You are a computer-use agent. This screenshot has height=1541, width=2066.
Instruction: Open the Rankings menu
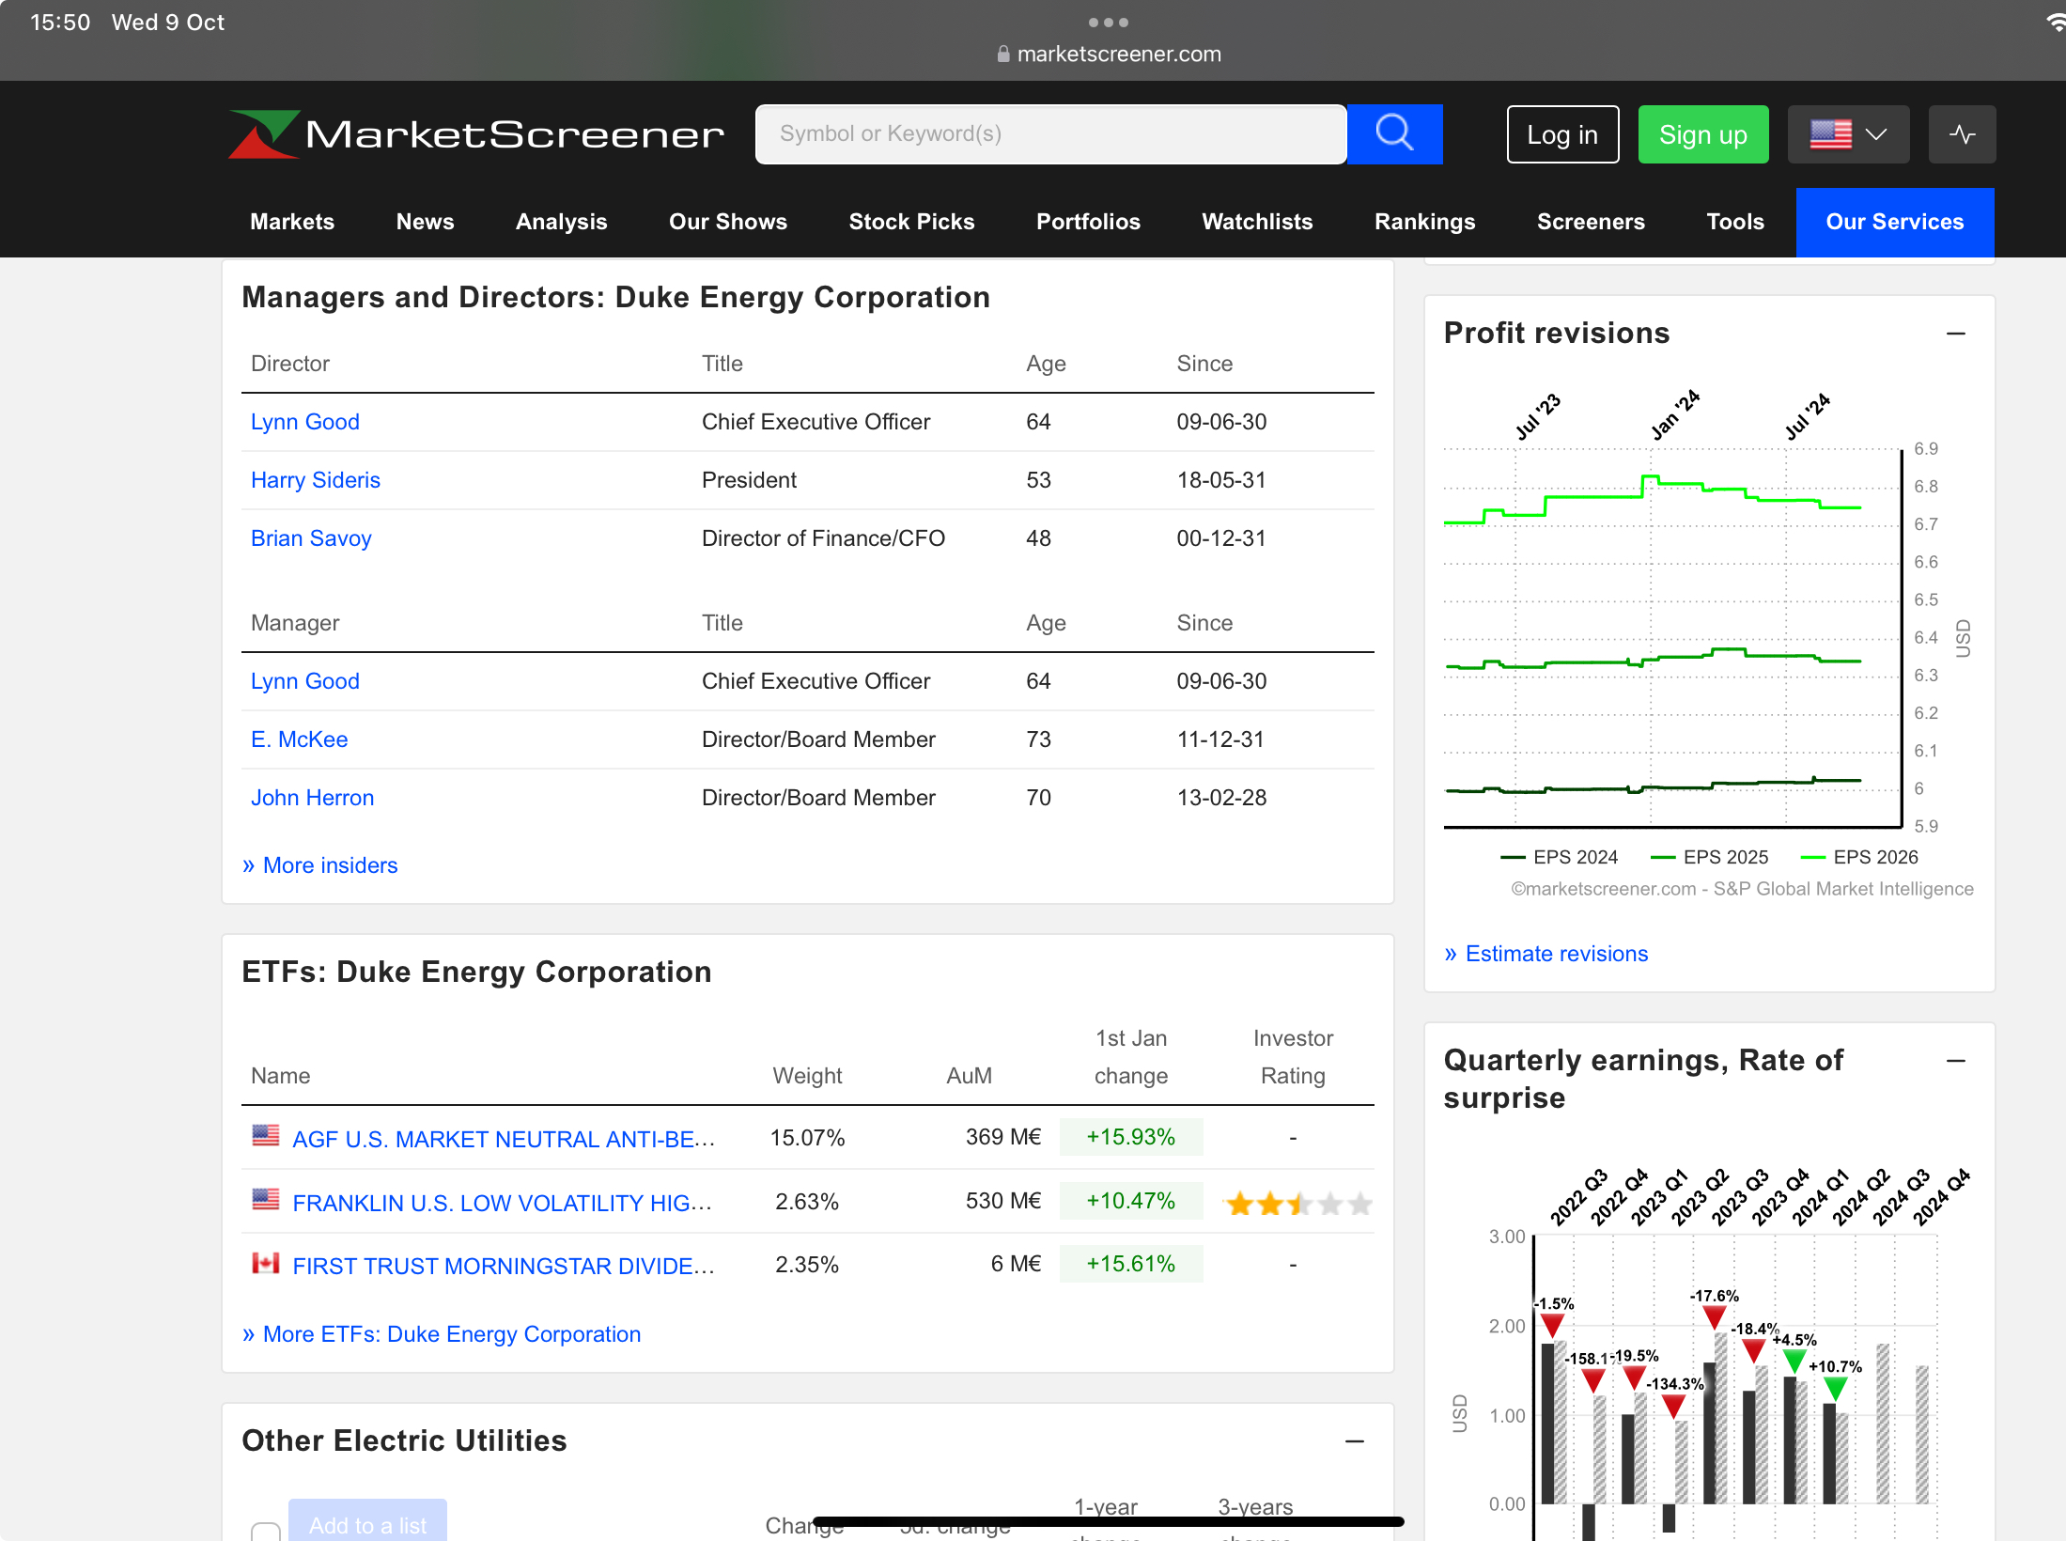(1424, 222)
